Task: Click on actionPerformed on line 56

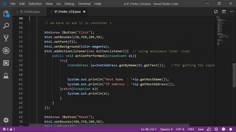Action: click(x=89, y=56)
